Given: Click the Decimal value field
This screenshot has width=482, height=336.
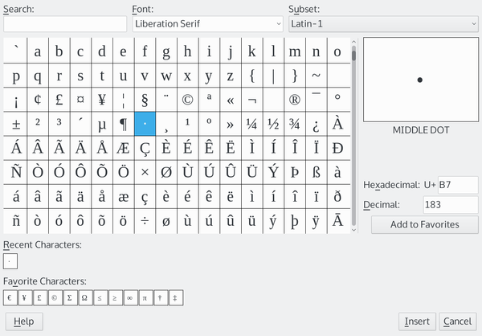Looking at the screenshot, I should coord(451,205).
